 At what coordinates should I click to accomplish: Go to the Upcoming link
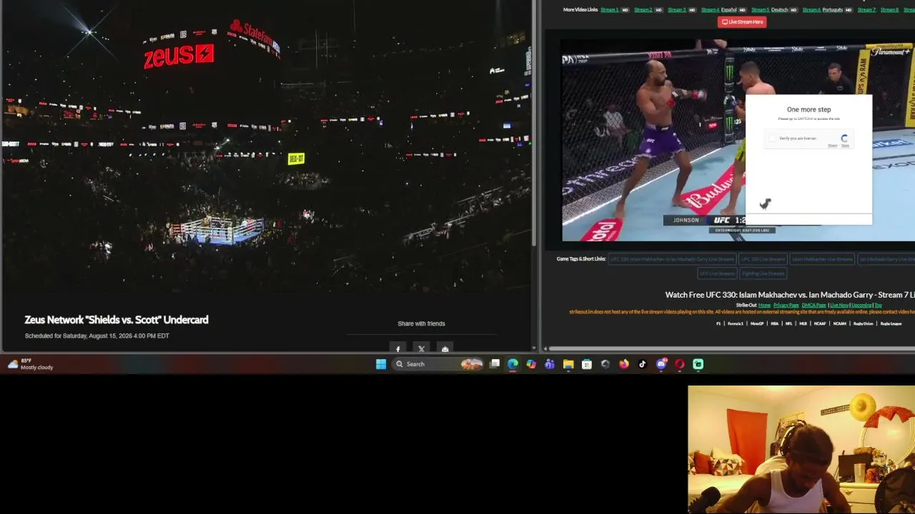(x=861, y=306)
